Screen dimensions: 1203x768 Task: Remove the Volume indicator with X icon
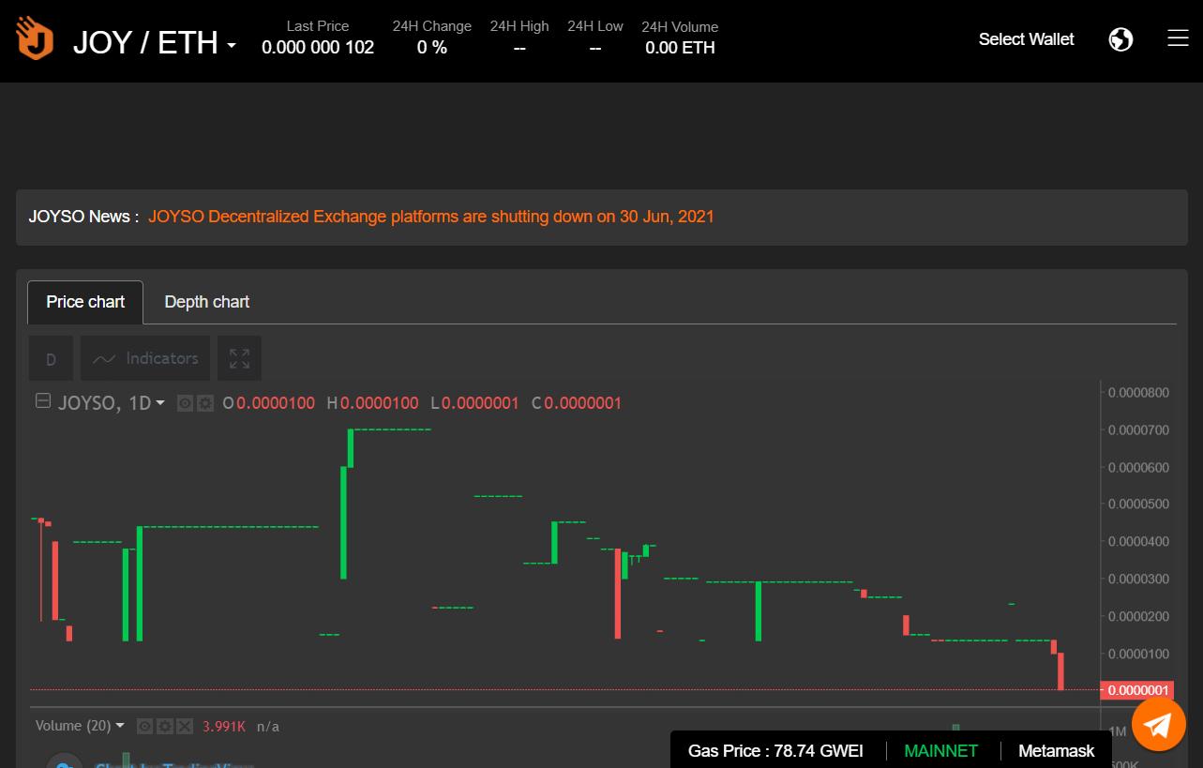[185, 726]
